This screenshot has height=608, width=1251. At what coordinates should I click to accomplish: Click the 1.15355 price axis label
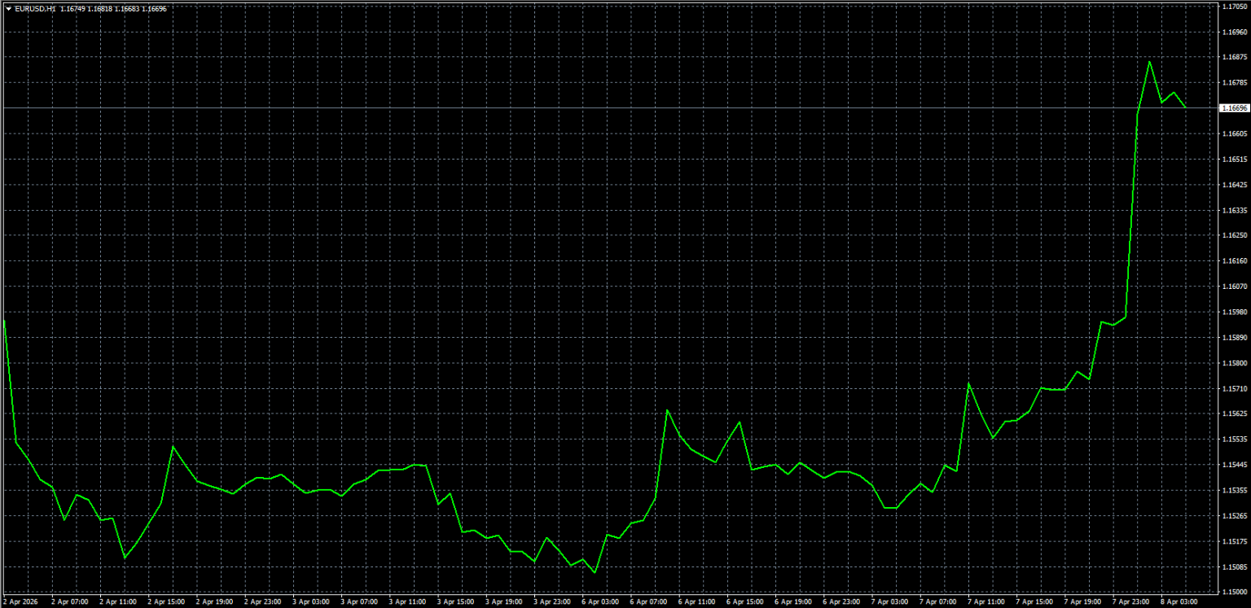coord(1235,491)
